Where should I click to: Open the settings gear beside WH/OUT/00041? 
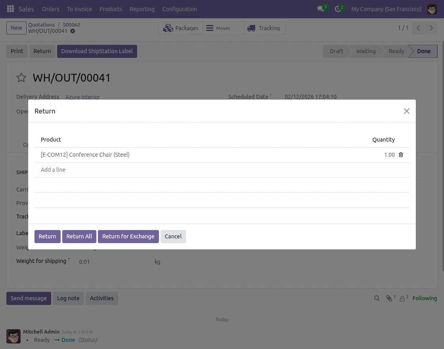pyautogui.click(x=73, y=31)
